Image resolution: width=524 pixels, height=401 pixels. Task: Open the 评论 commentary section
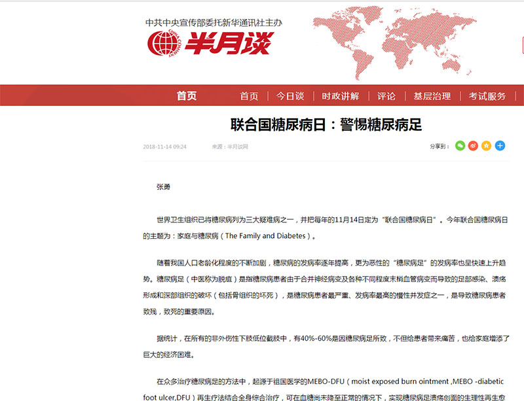pyautogui.click(x=386, y=96)
